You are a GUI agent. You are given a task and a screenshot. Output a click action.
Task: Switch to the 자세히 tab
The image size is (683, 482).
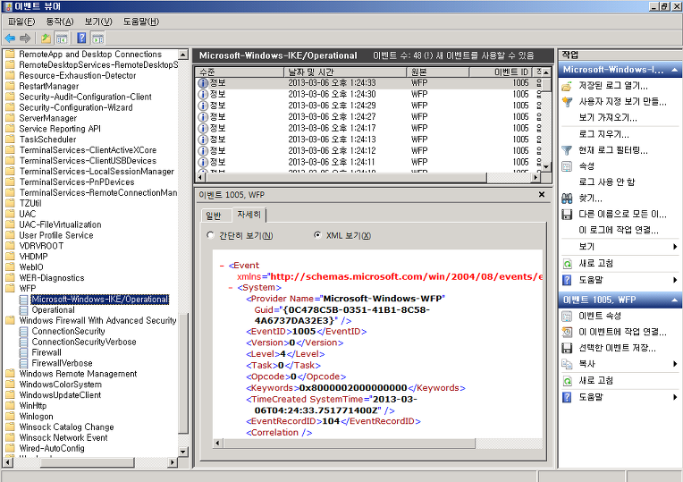click(249, 215)
